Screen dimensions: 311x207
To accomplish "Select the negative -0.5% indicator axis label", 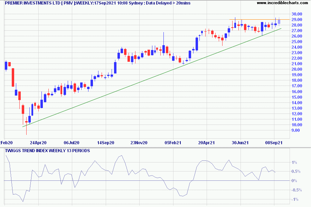I will pos(296,190).
